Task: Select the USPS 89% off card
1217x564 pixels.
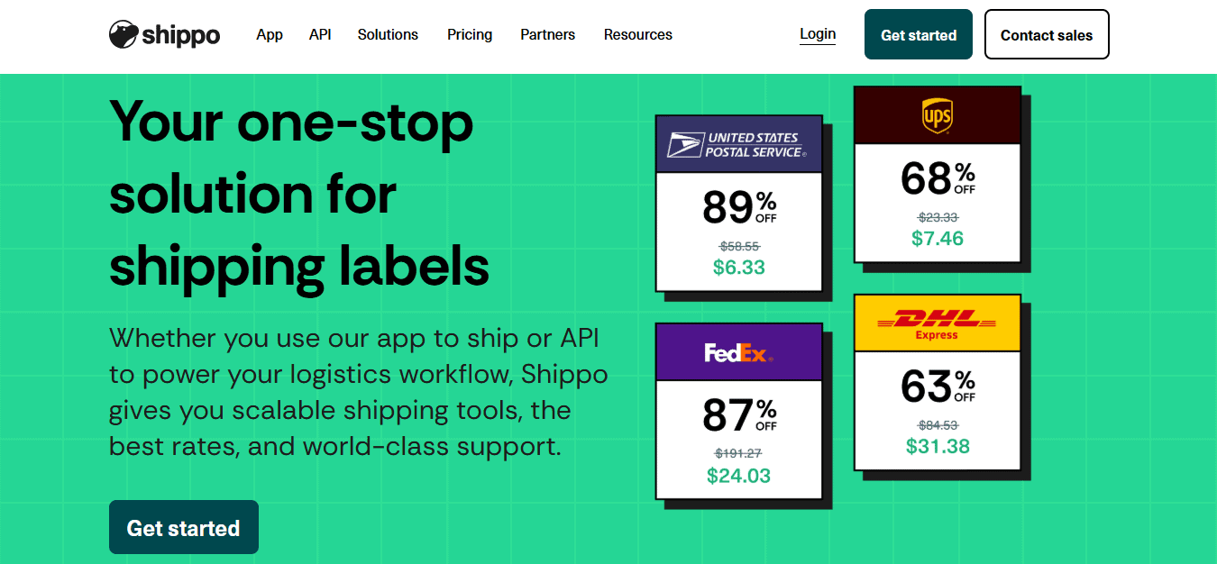Action: pyautogui.click(x=739, y=203)
